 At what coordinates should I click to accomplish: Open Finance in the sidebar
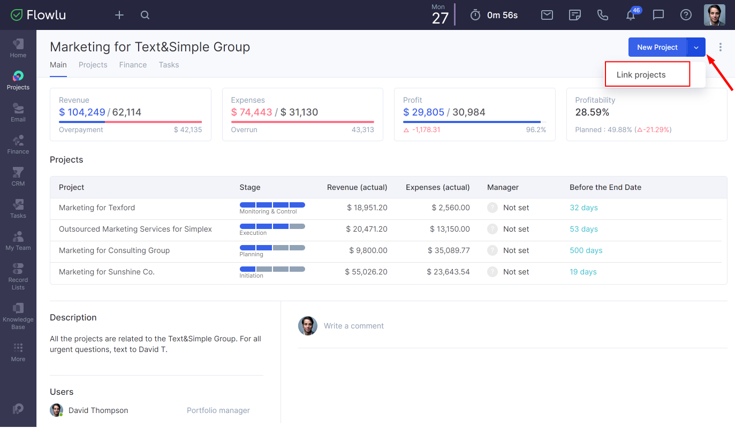point(18,144)
